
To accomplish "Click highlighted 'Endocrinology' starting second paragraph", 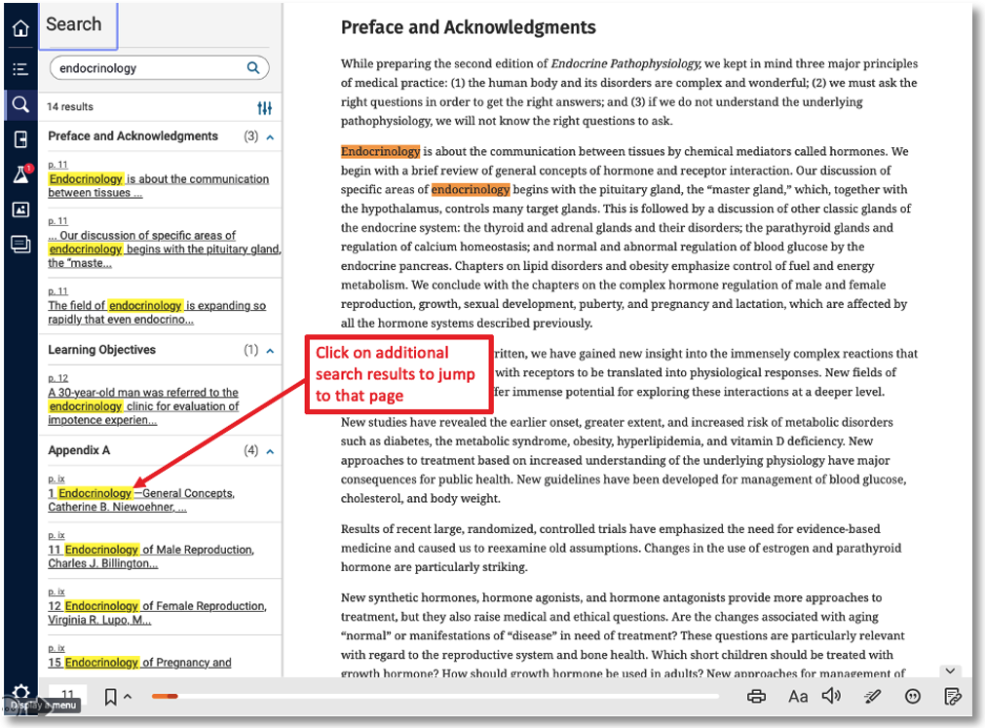I will 381,151.
